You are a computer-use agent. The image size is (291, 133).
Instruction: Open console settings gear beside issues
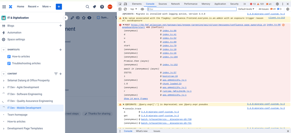(x=288, y=9)
